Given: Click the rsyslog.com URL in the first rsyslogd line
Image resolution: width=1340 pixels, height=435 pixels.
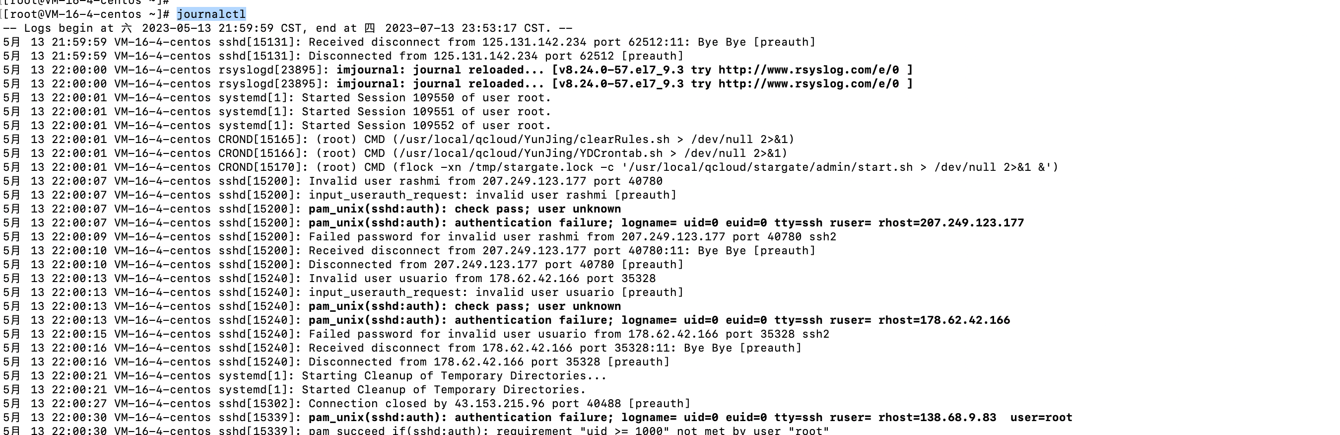Looking at the screenshot, I should (x=809, y=70).
